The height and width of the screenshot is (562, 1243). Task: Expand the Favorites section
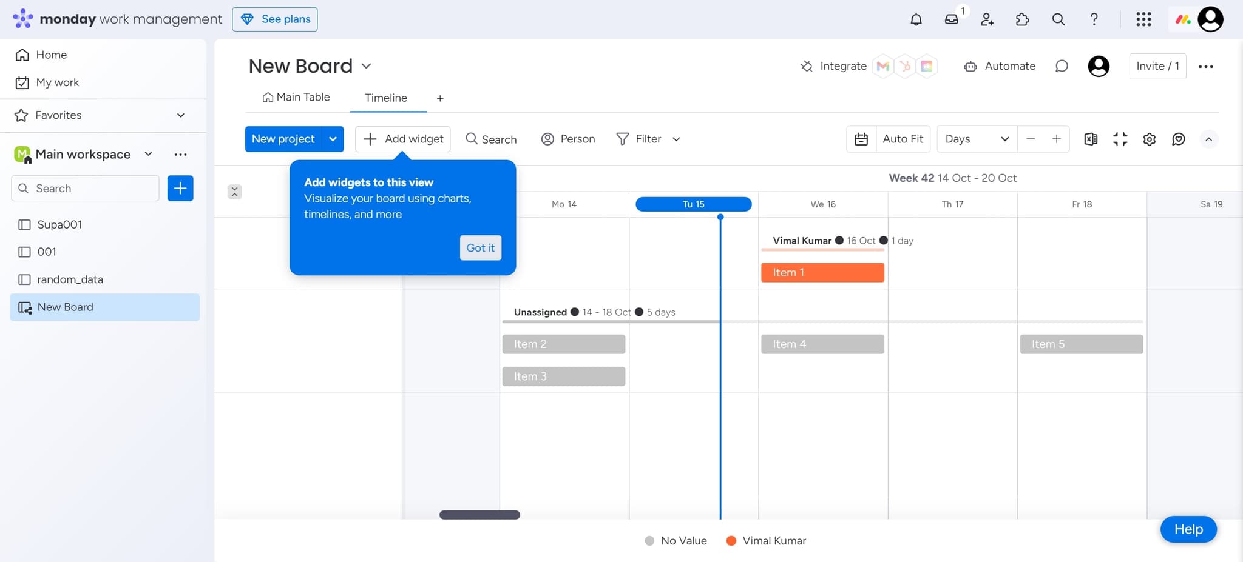(x=180, y=115)
